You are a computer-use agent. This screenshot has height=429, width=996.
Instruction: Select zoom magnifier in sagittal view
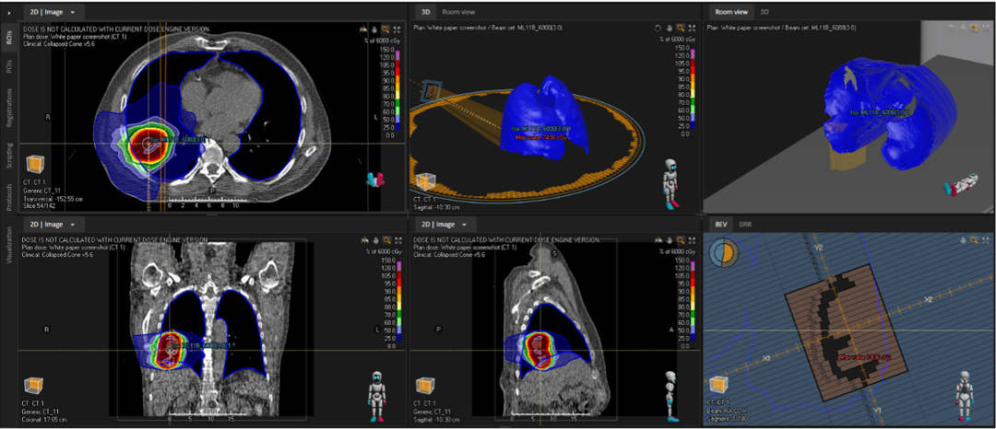tap(681, 240)
